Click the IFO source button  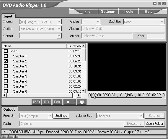click(46, 102)
